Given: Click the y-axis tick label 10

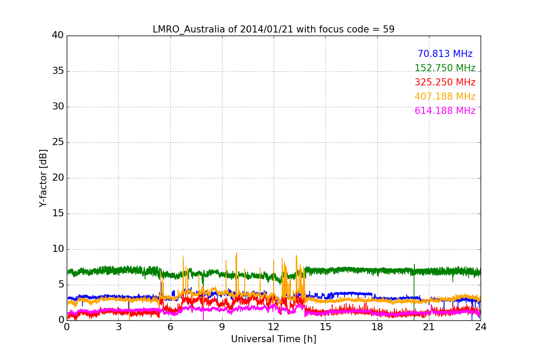Looking at the screenshot, I should [x=58, y=249].
